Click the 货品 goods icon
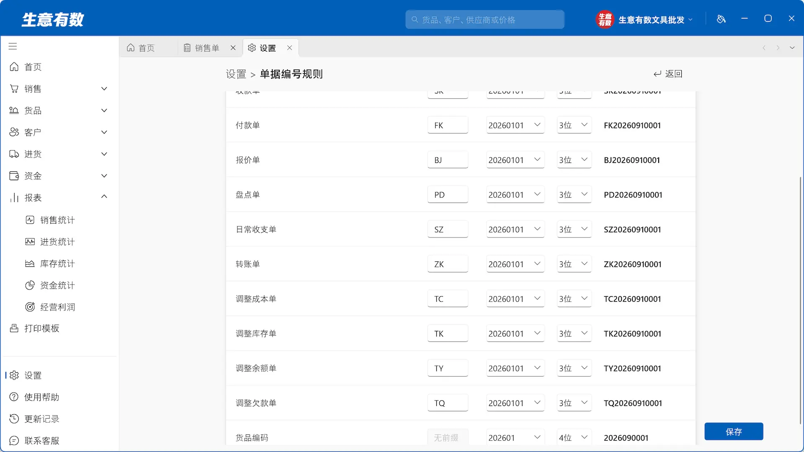Screen dimensions: 804x452 click(x=14, y=111)
